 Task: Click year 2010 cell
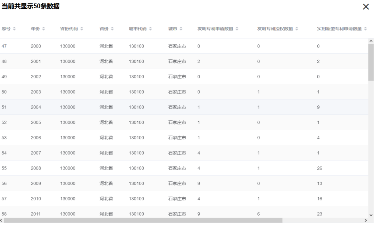tap(36, 199)
